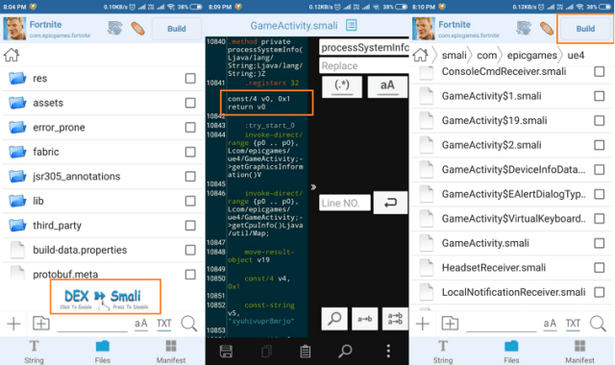The image size is (615, 365).
Task: Toggle the TXT filter below protobuf.meta
Action: click(x=164, y=324)
